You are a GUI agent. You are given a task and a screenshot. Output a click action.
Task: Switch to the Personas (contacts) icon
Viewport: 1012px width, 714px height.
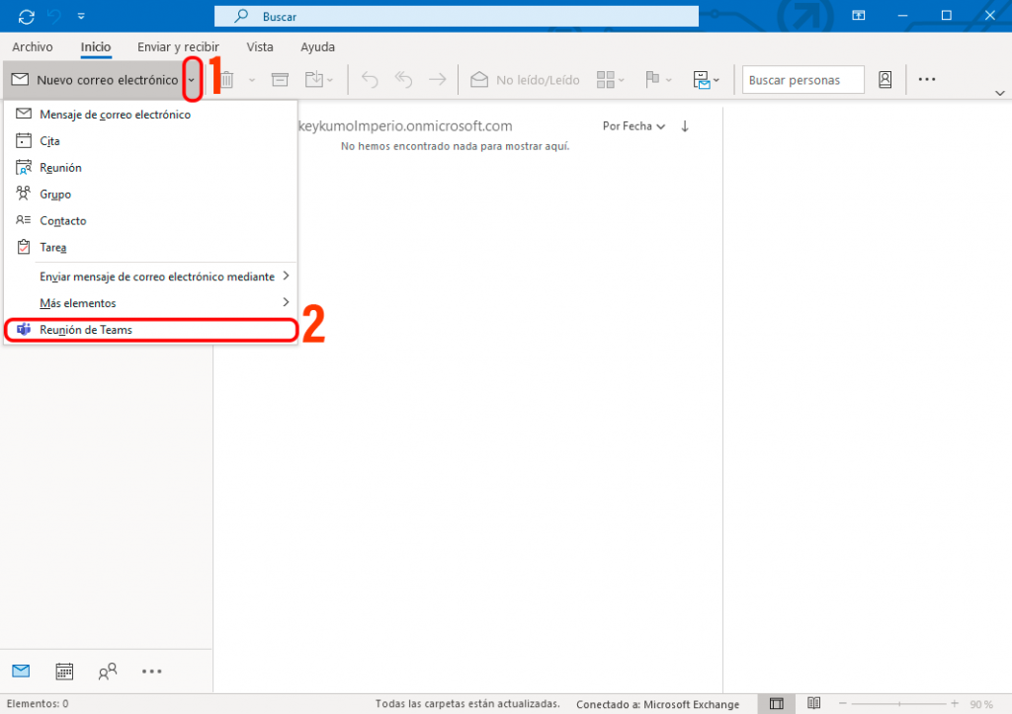point(108,672)
